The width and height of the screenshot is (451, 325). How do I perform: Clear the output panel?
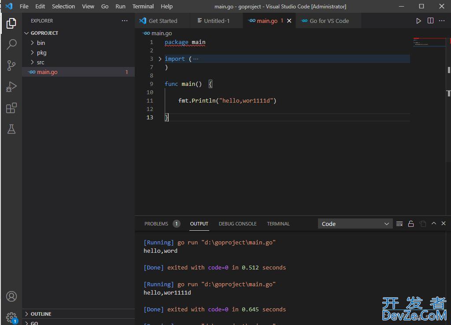[x=399, y=224]
